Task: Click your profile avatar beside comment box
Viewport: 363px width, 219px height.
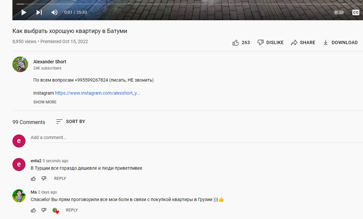Action: pos(19,141)
